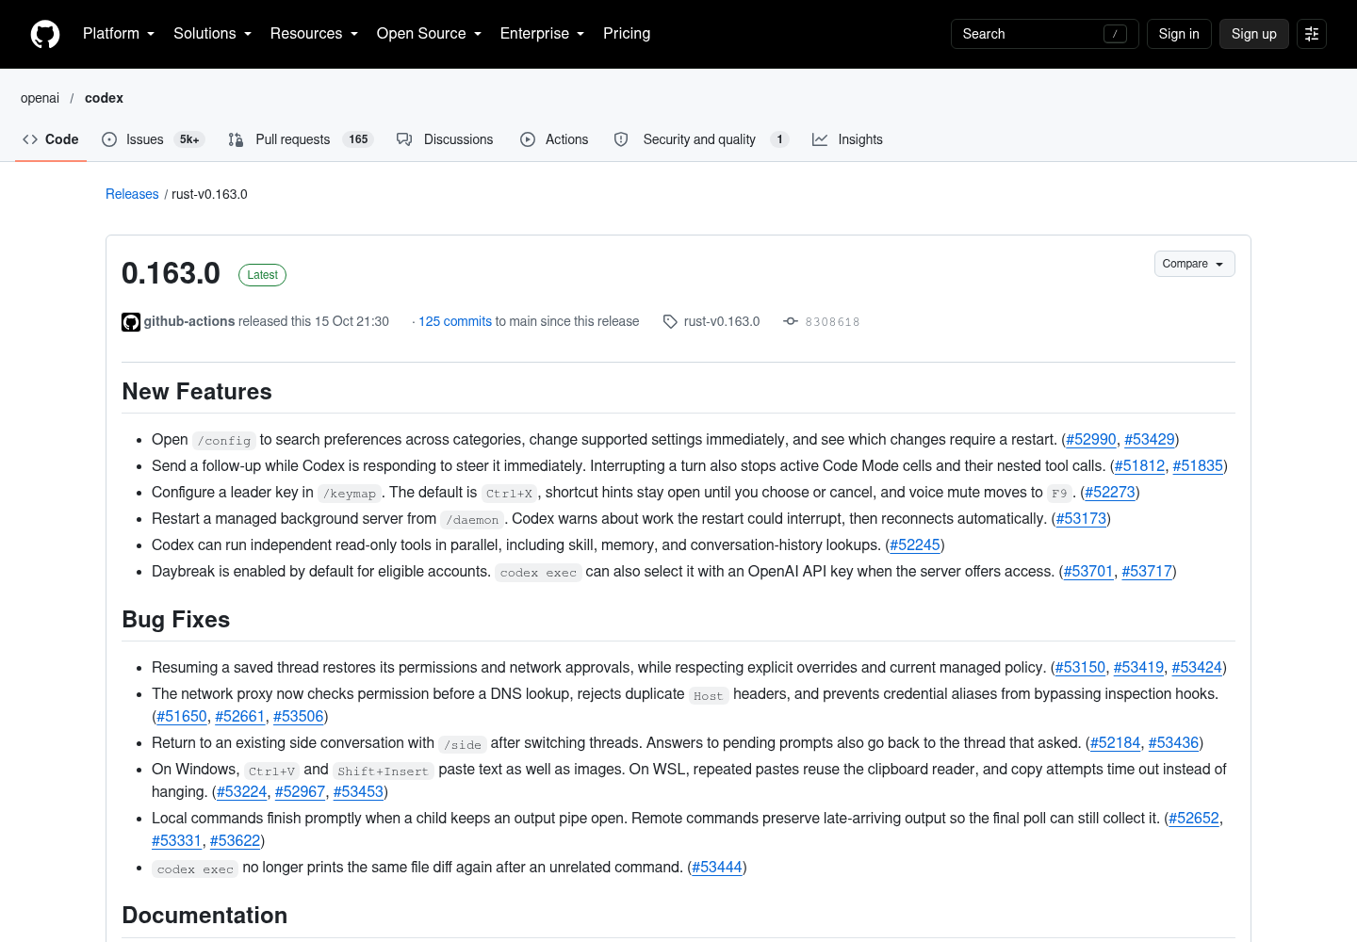The image size is (1357, 942).
Task: Expand the Open Source menu
Action: pos(429,34)
